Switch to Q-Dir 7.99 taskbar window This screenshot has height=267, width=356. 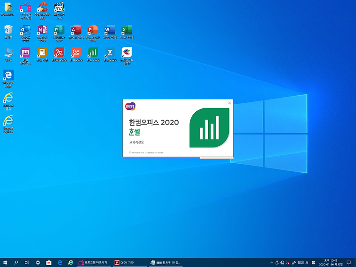coord(130,263)
